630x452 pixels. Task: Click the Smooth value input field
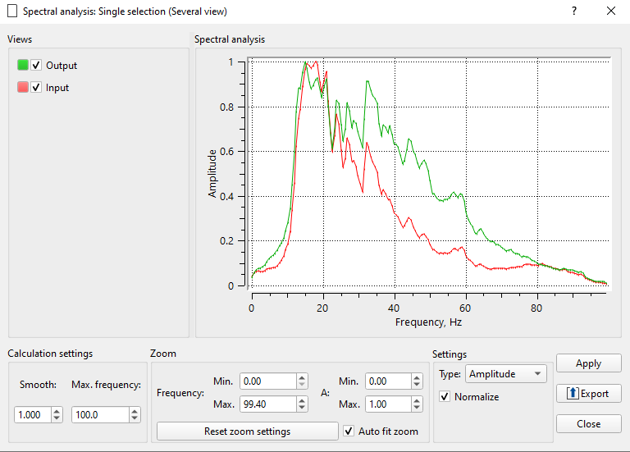(x=33, y=414)
